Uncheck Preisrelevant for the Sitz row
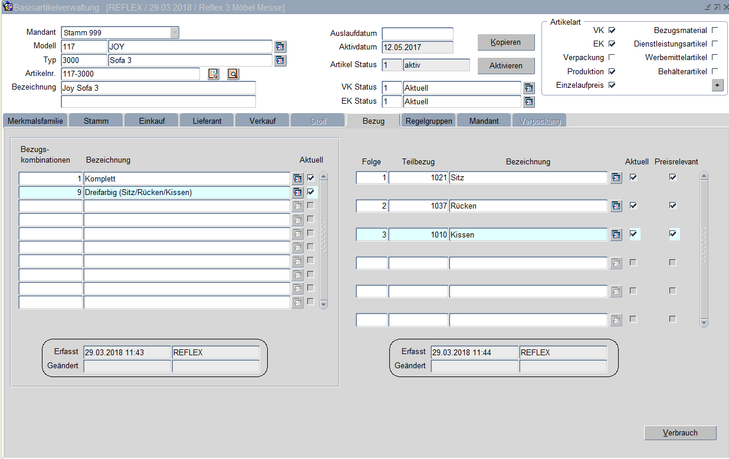The width and height of the screenshot is (729, 459). (672, 177)
